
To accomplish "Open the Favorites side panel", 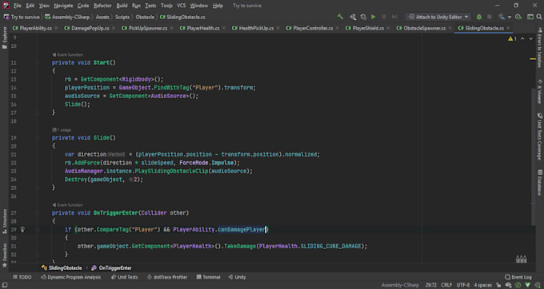I will coord(5,255).
